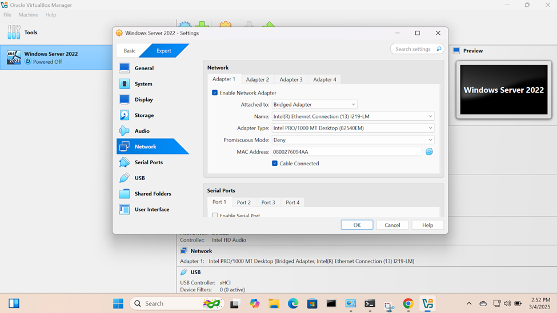Switch to Port 2 tab

tap(244, 202)
